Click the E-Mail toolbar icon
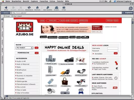 click(64, 7)
